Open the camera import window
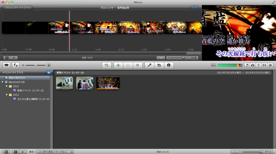 pyautogui.click(x=7, y=65)
